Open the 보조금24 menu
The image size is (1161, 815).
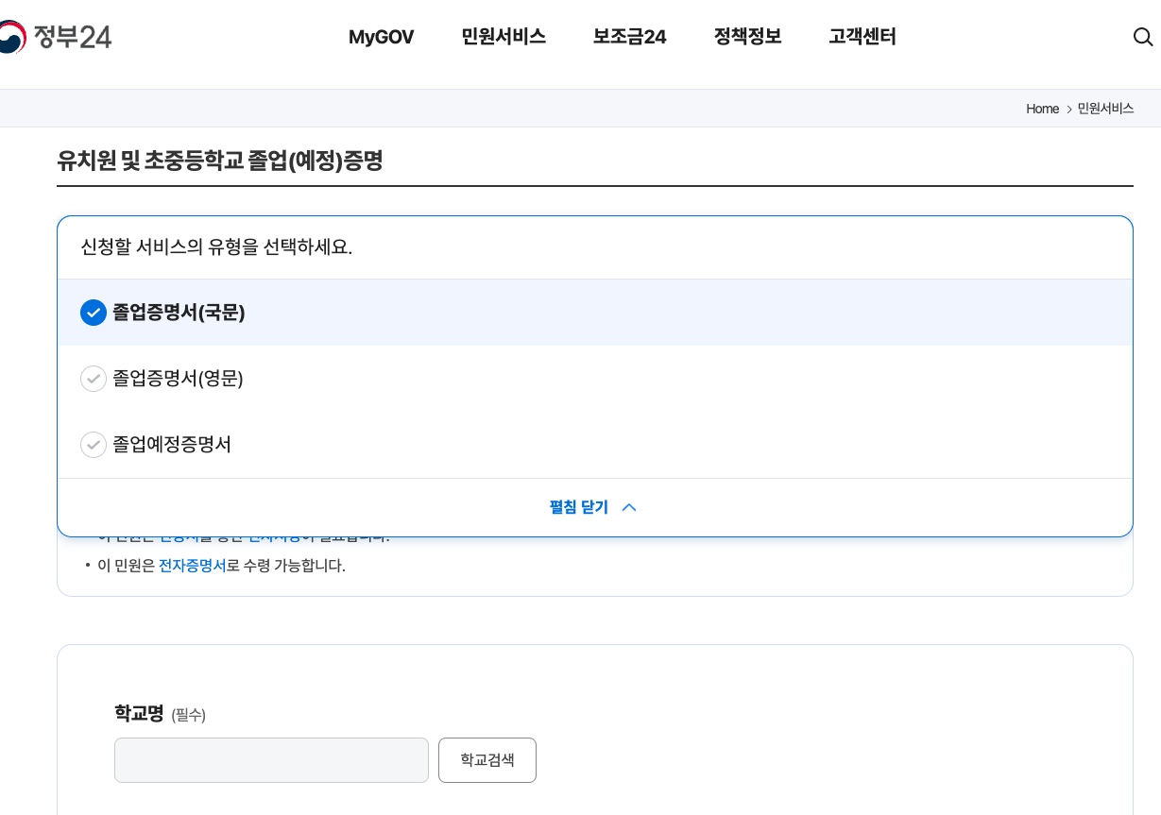[629, 37]
